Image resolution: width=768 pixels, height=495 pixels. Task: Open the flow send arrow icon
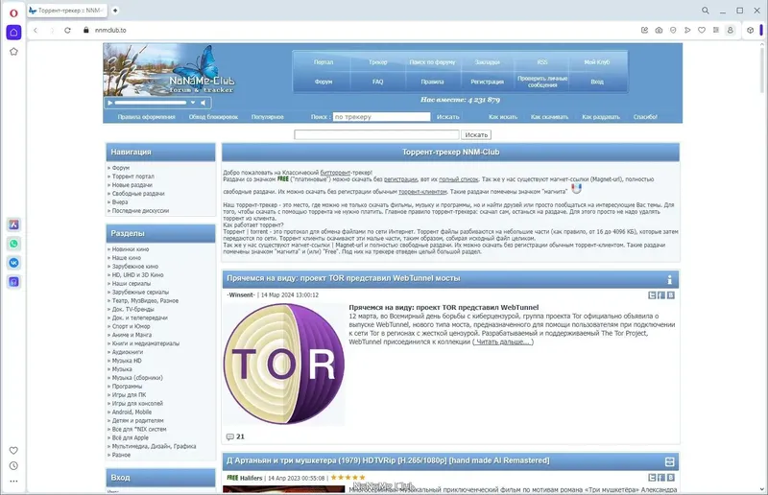click(687, 30)
